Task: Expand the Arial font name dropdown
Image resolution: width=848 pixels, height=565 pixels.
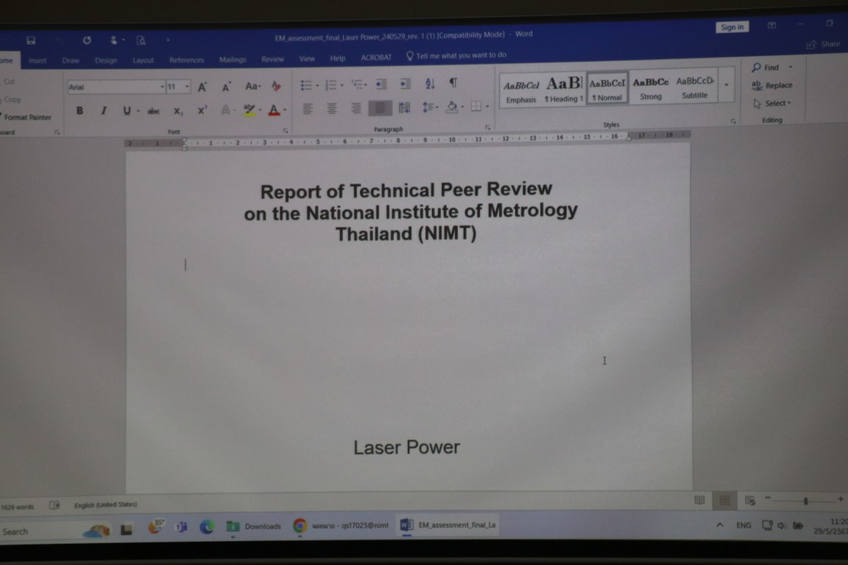Action: (x=162, y=87)
